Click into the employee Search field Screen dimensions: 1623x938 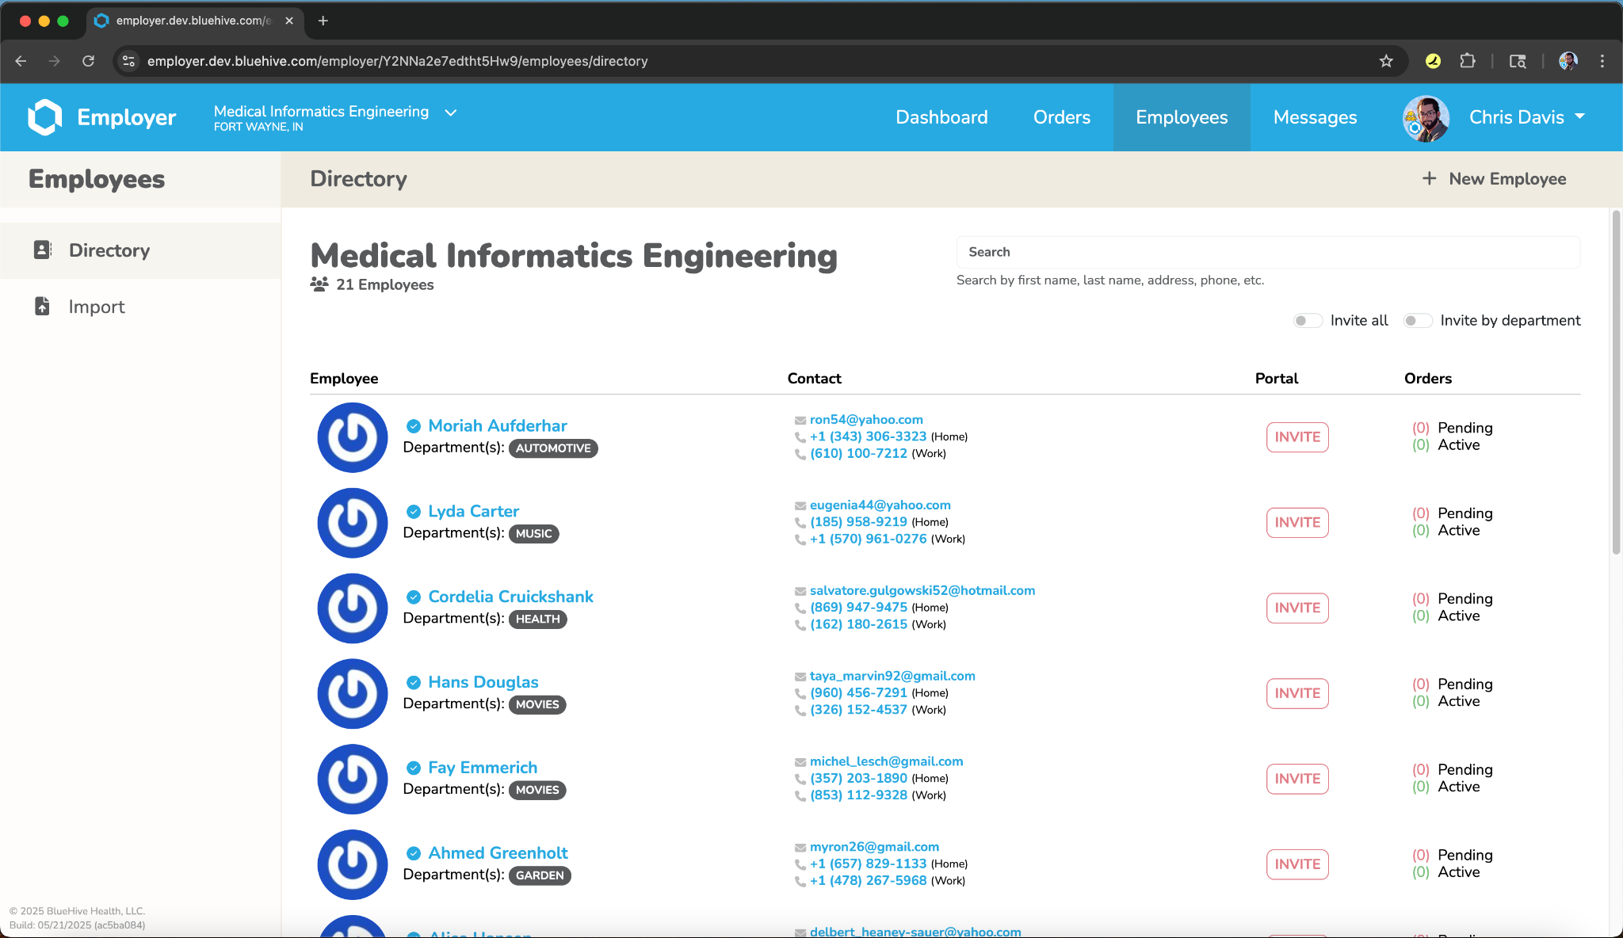tap(1268, 252)
